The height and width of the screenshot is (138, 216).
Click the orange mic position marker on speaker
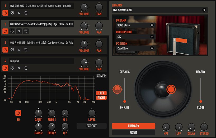pyautogui.click(x=171, y=89)
